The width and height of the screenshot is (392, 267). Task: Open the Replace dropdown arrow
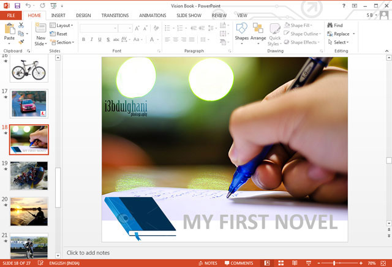(354, 34)
